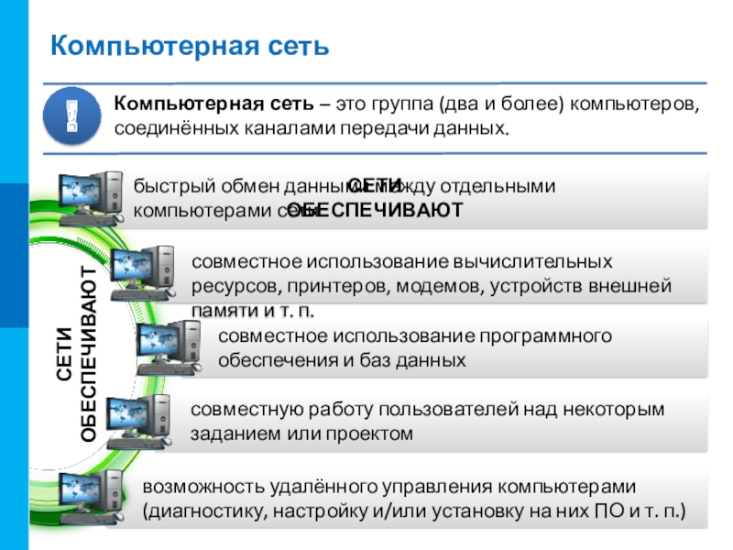Click the text 'памяти и т. п.'
This screenshot has height=550, width=733.
coord(253,310)
